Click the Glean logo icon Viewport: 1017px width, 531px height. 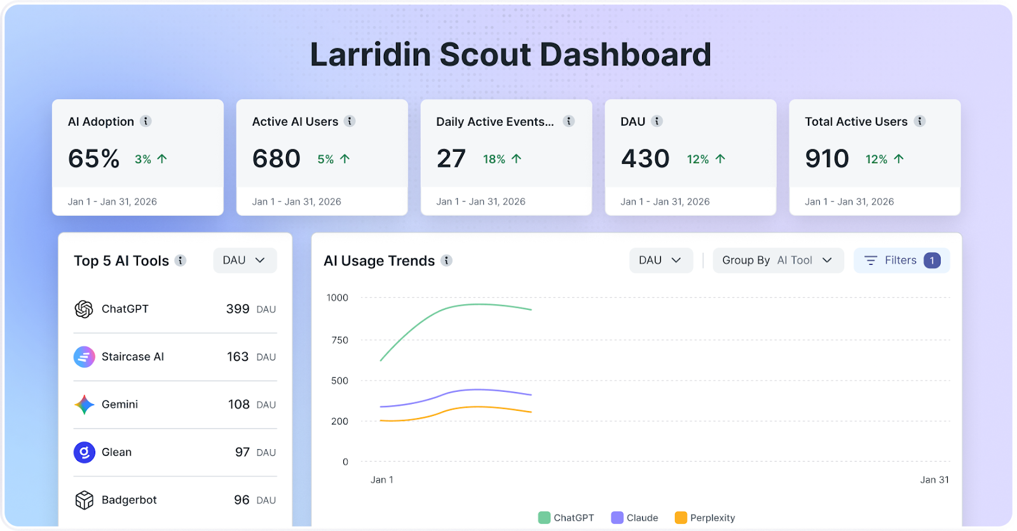pos(84,452)
